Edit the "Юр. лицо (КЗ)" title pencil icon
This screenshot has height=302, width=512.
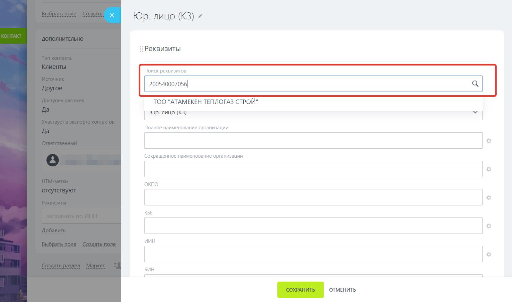point(200,16)
